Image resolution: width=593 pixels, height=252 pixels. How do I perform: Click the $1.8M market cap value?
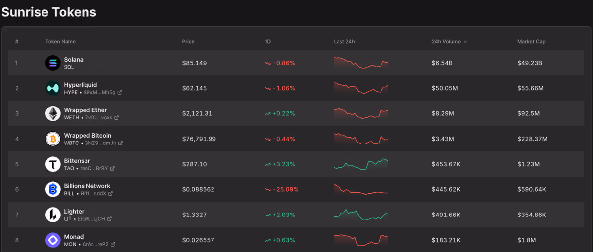(x=526, y=240)
